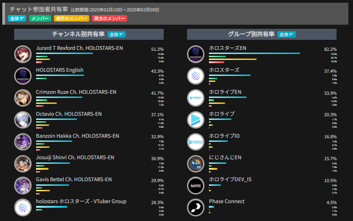The width and height of the screenshot is (353, 221).
Task: Open HOLOSTARS English channel avatar
Action: point(23,76)
